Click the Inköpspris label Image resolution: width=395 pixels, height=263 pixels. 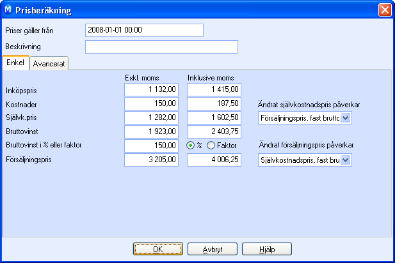point(21,91)
